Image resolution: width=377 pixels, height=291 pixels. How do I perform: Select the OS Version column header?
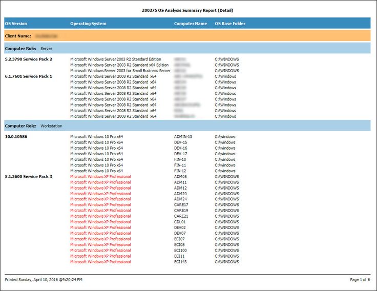[x=16, y=24]
